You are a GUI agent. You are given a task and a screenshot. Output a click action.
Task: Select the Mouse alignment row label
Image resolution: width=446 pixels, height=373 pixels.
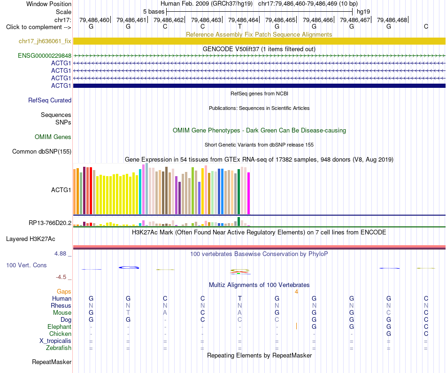coord(62,313)
